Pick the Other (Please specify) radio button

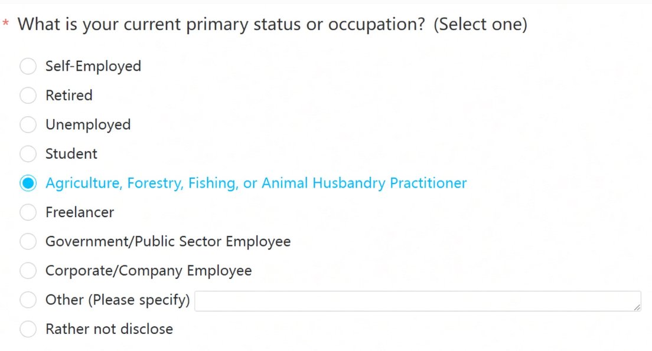28,300
